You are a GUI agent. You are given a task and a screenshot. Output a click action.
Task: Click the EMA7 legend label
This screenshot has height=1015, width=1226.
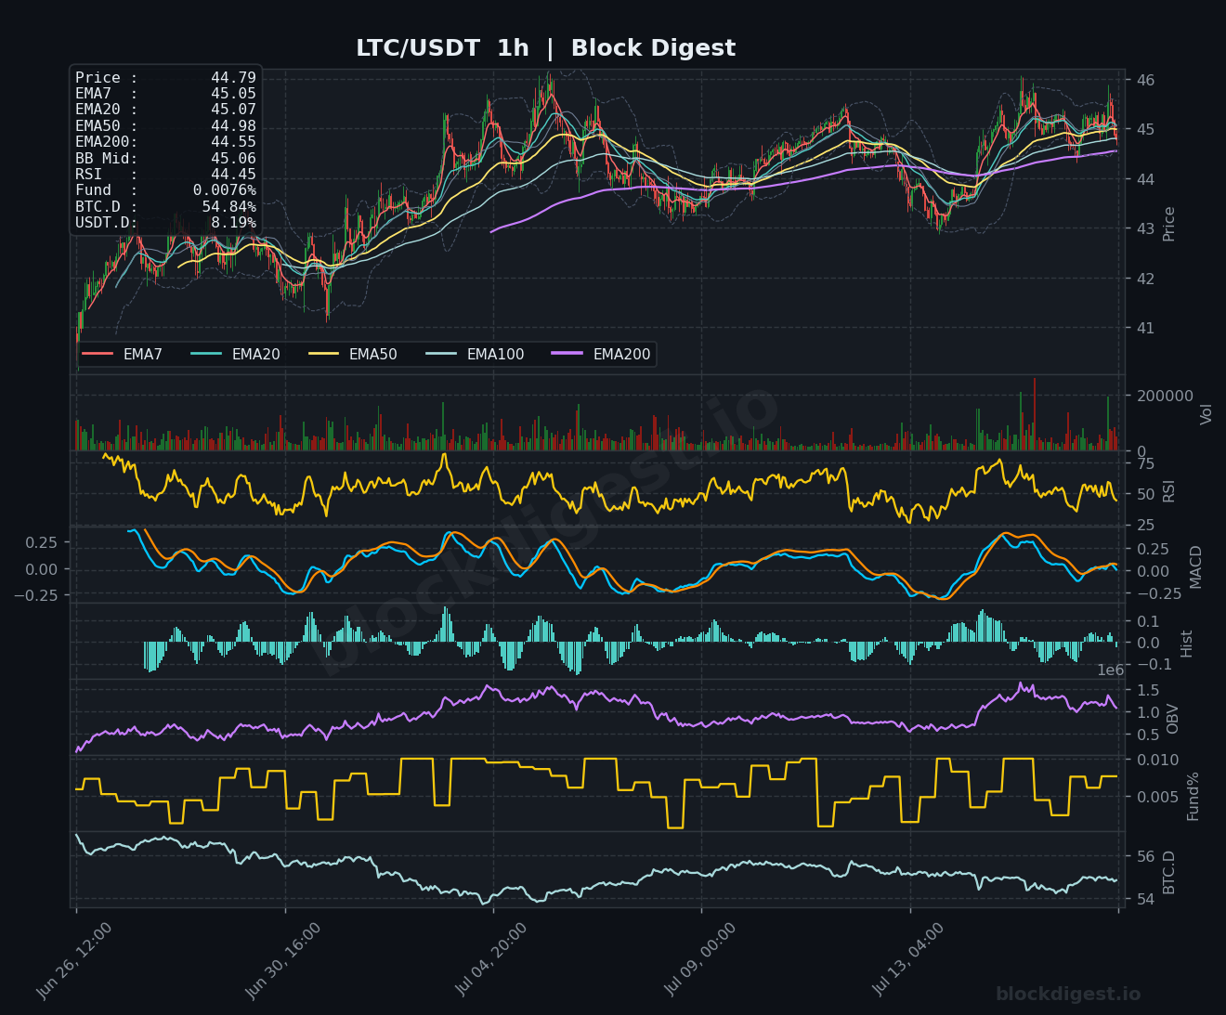tap(143, 354)
